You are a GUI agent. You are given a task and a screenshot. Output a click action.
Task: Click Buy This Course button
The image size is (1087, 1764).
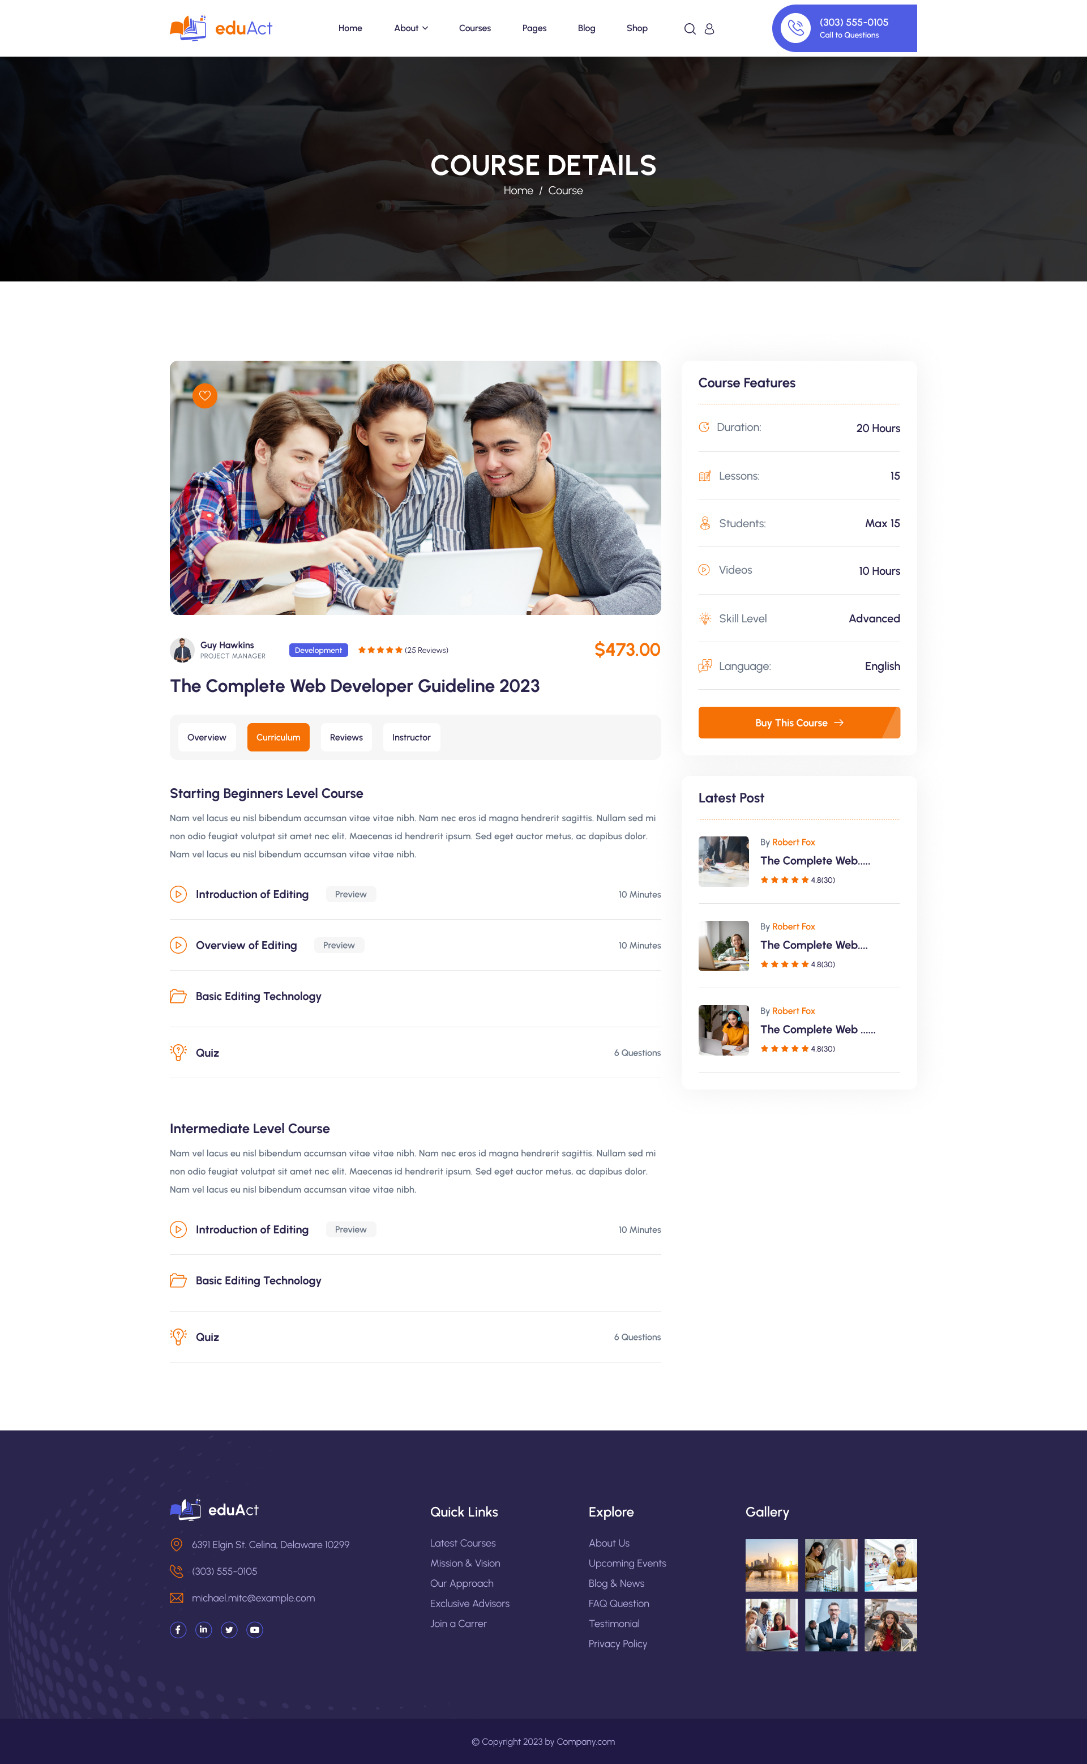(x=800, y=722)
